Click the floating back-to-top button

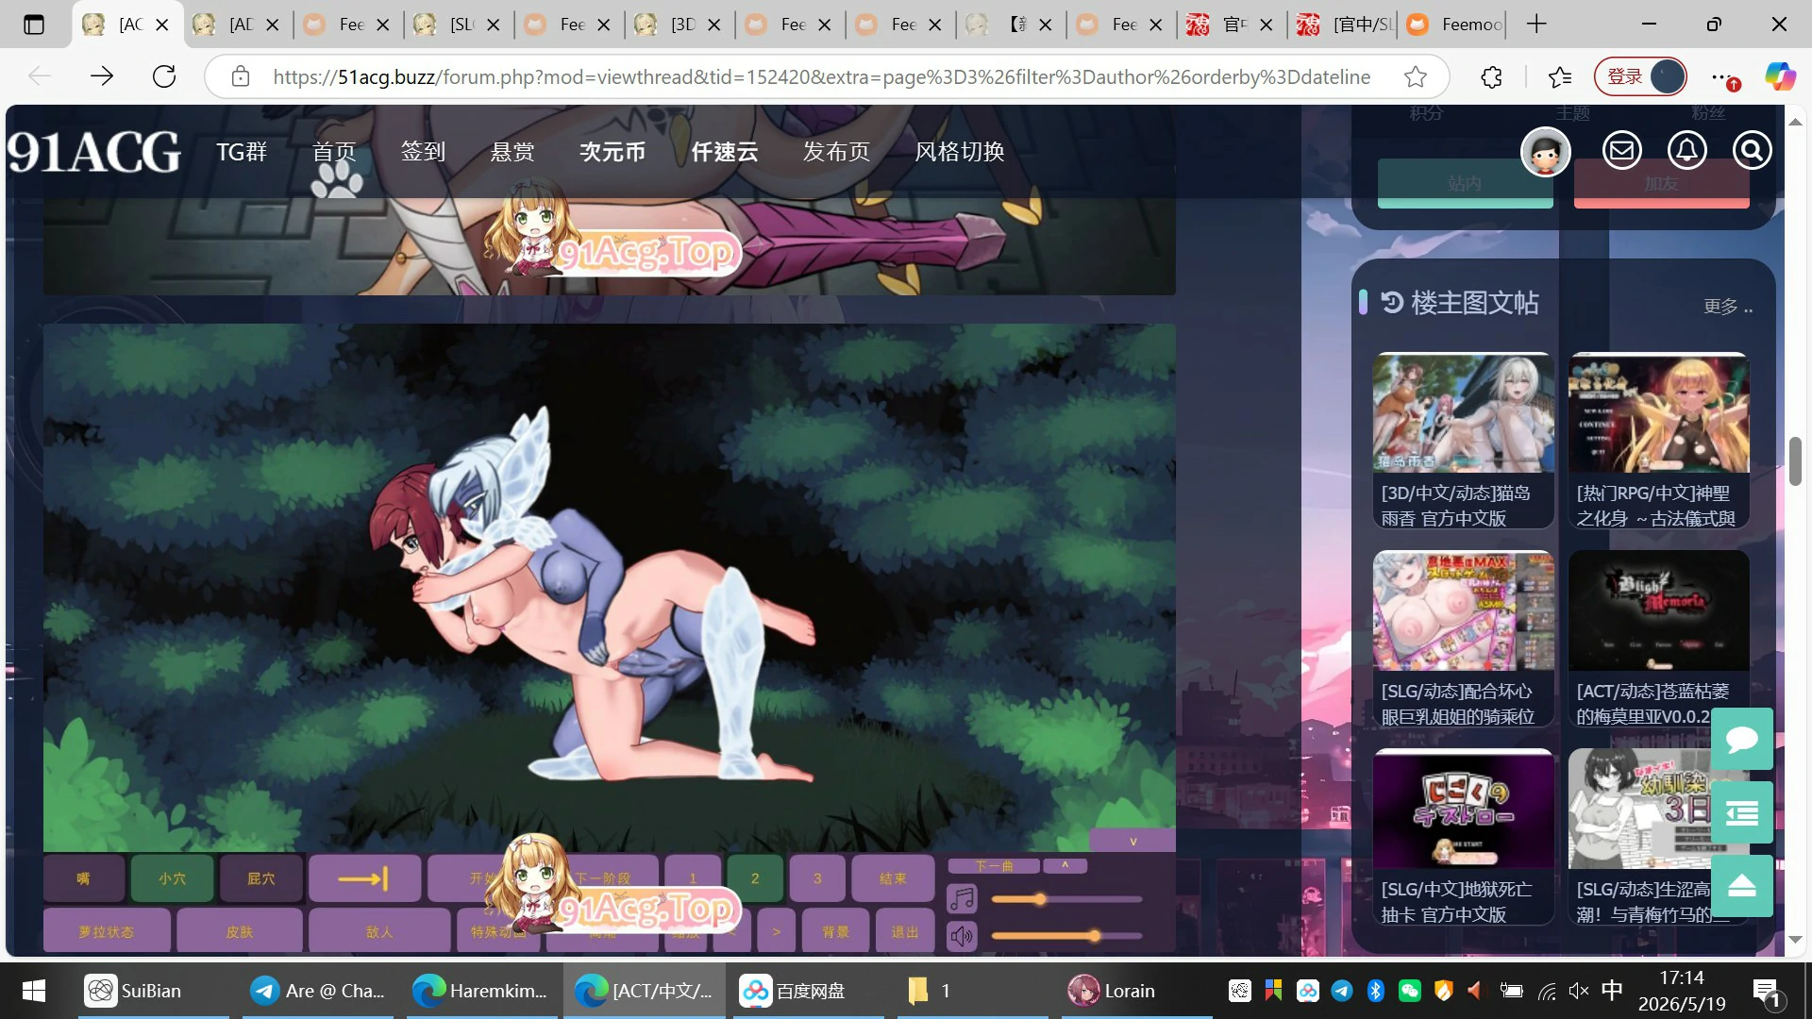coord(1742,886)
